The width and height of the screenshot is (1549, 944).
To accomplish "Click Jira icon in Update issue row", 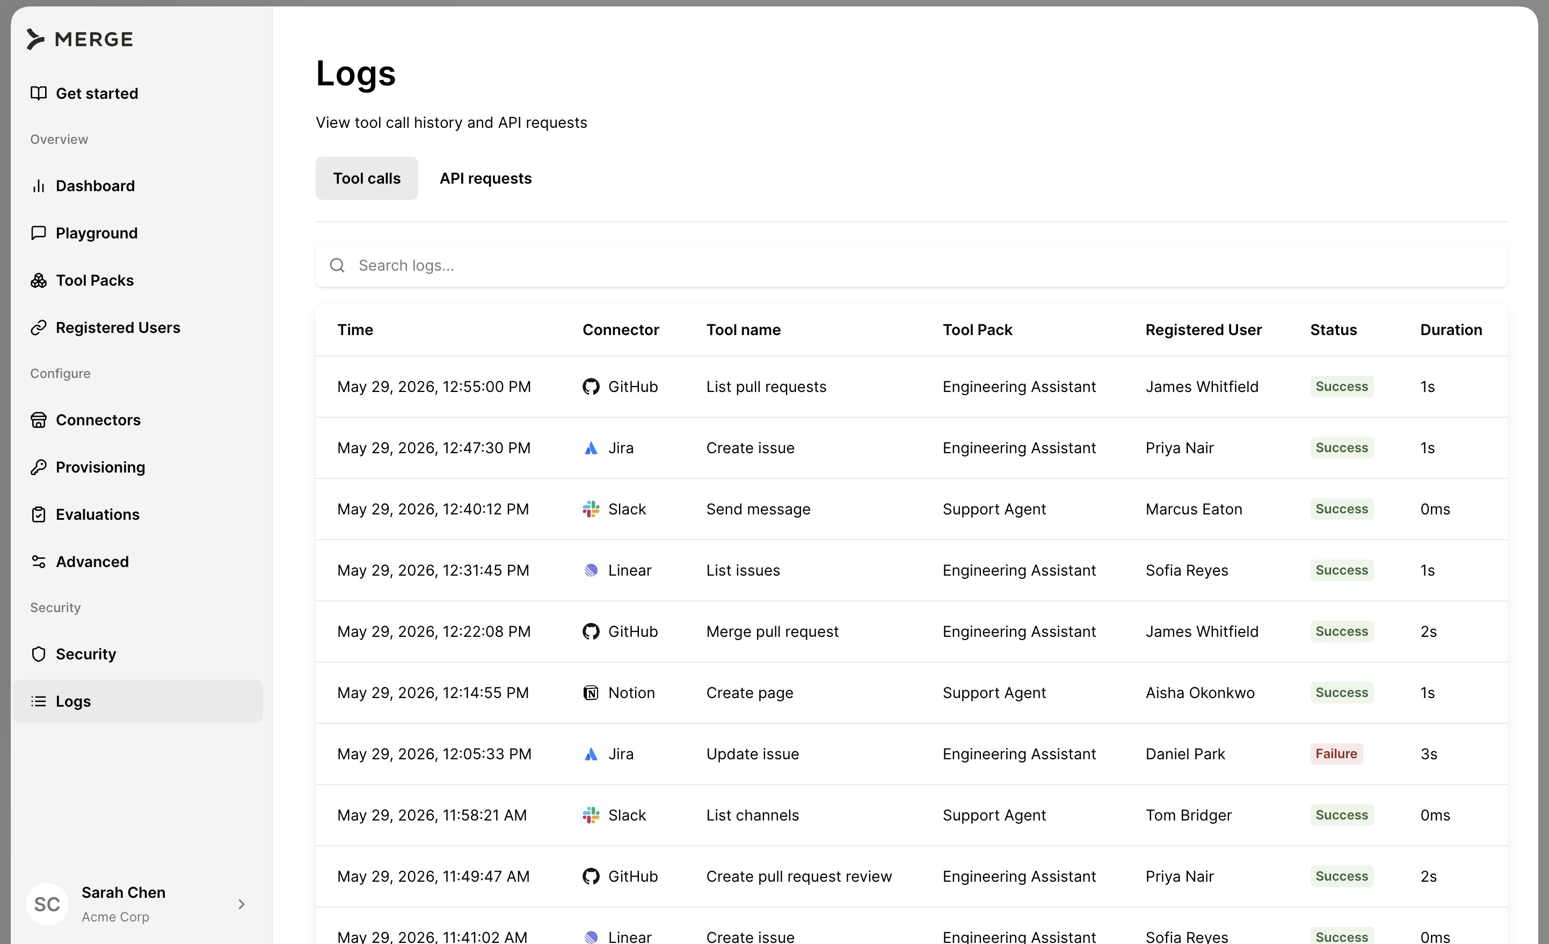I will click(590, 753).
